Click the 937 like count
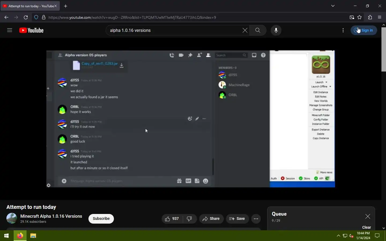The height and width of the screenshot is (241, 386). click(x=176, y=219)
